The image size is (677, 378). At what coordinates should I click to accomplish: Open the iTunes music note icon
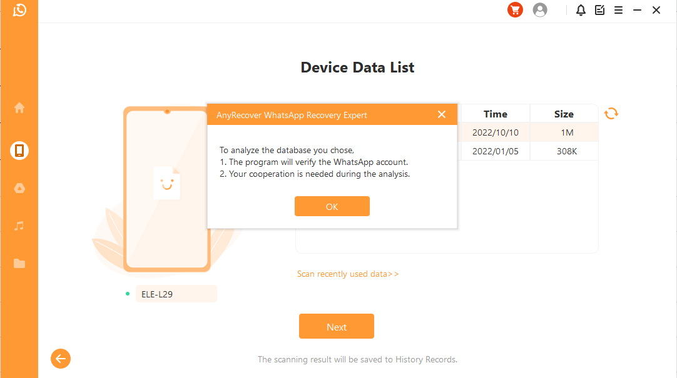pos(19,226)
